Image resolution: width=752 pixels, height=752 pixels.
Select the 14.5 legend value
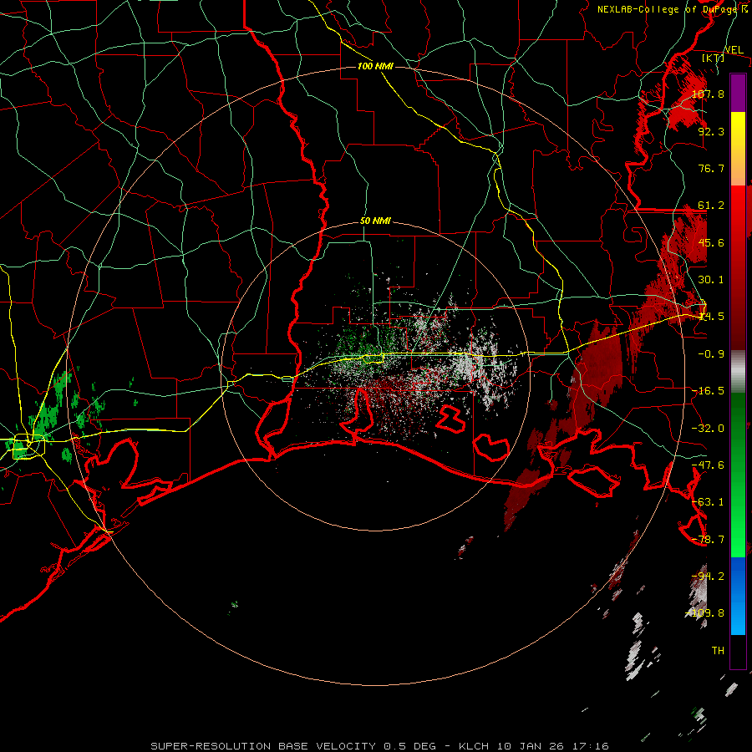[711, 317]
